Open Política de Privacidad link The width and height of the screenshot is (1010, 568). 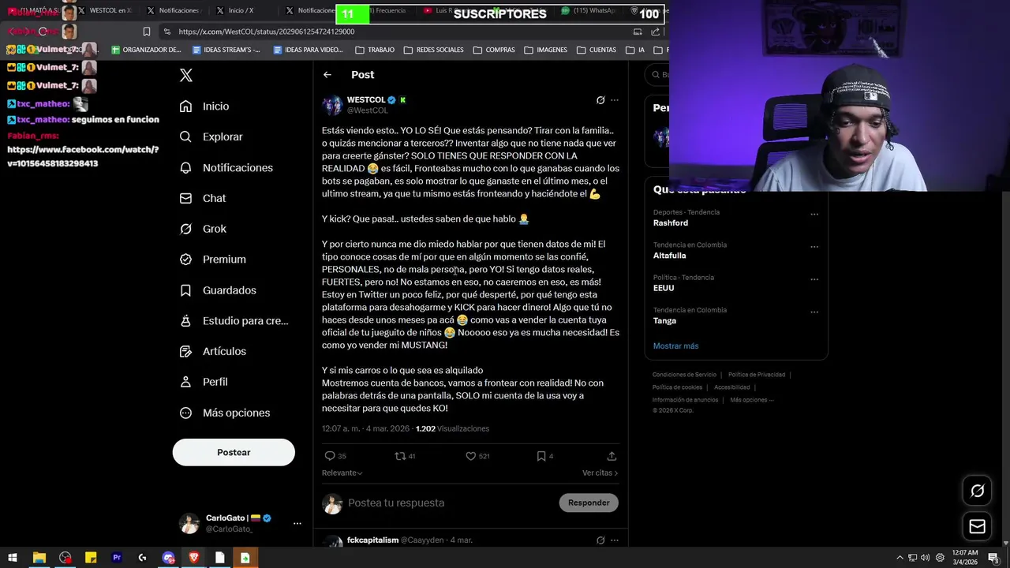pyautogui.click(x=757, y=375)
